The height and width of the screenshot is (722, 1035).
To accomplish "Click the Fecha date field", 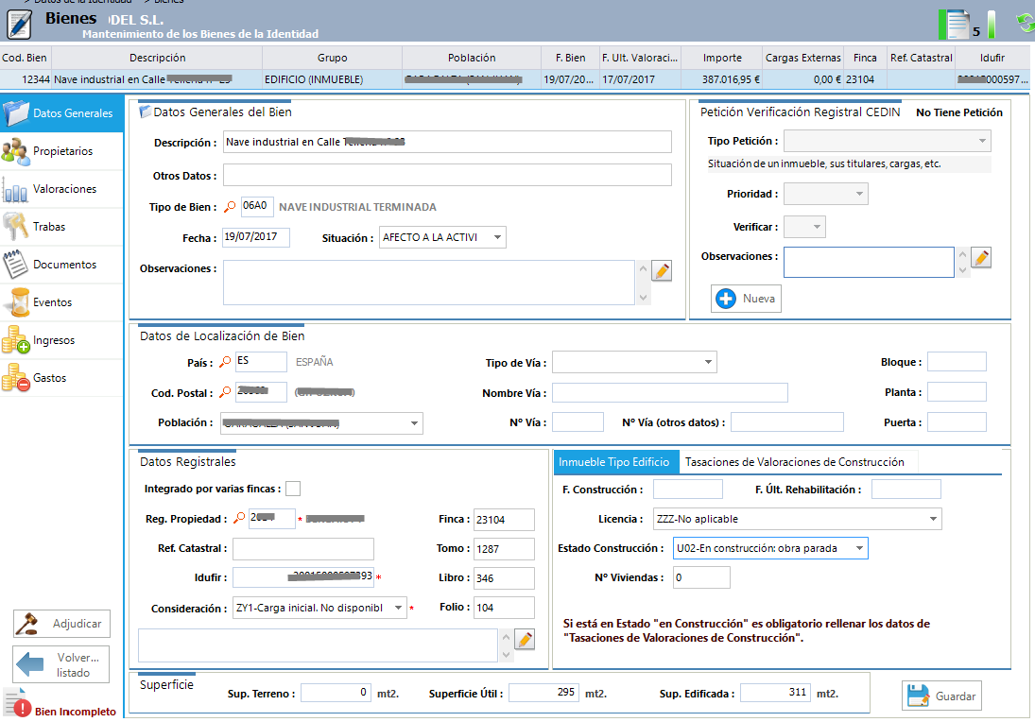I will (256, 237).
